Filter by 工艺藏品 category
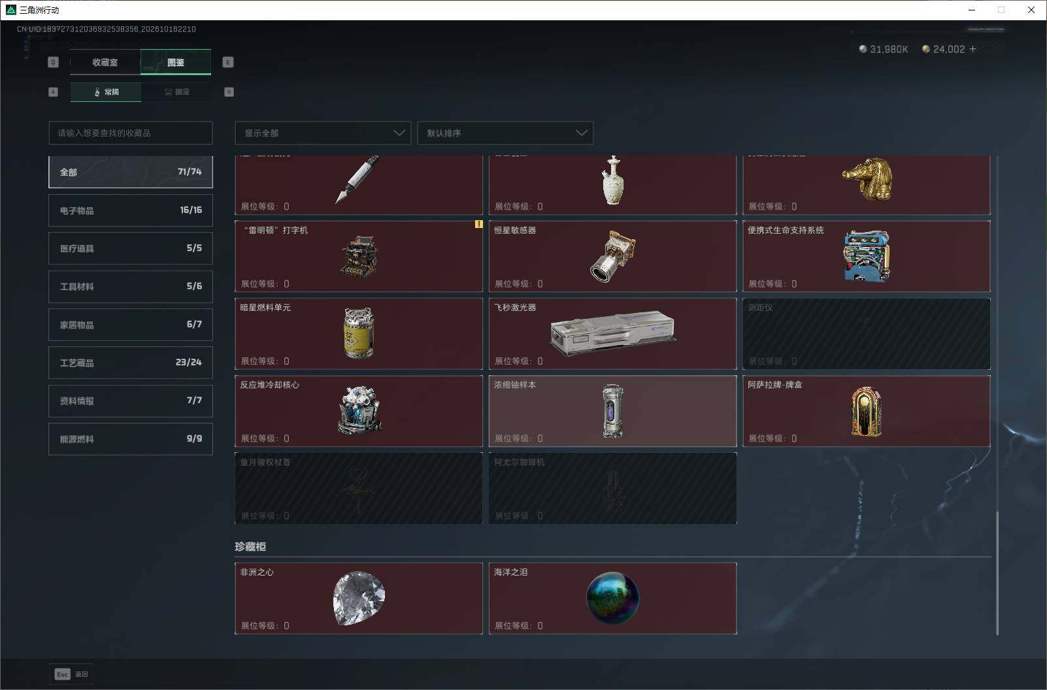The height and width of the screenshot is (690, 1047). pyautogui.click(x=131, y=363)
